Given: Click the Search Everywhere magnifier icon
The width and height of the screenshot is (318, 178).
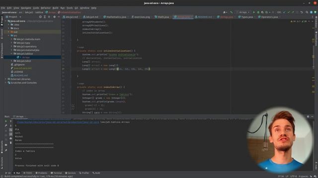Looking at the screenshot, I should pos(307,12).
